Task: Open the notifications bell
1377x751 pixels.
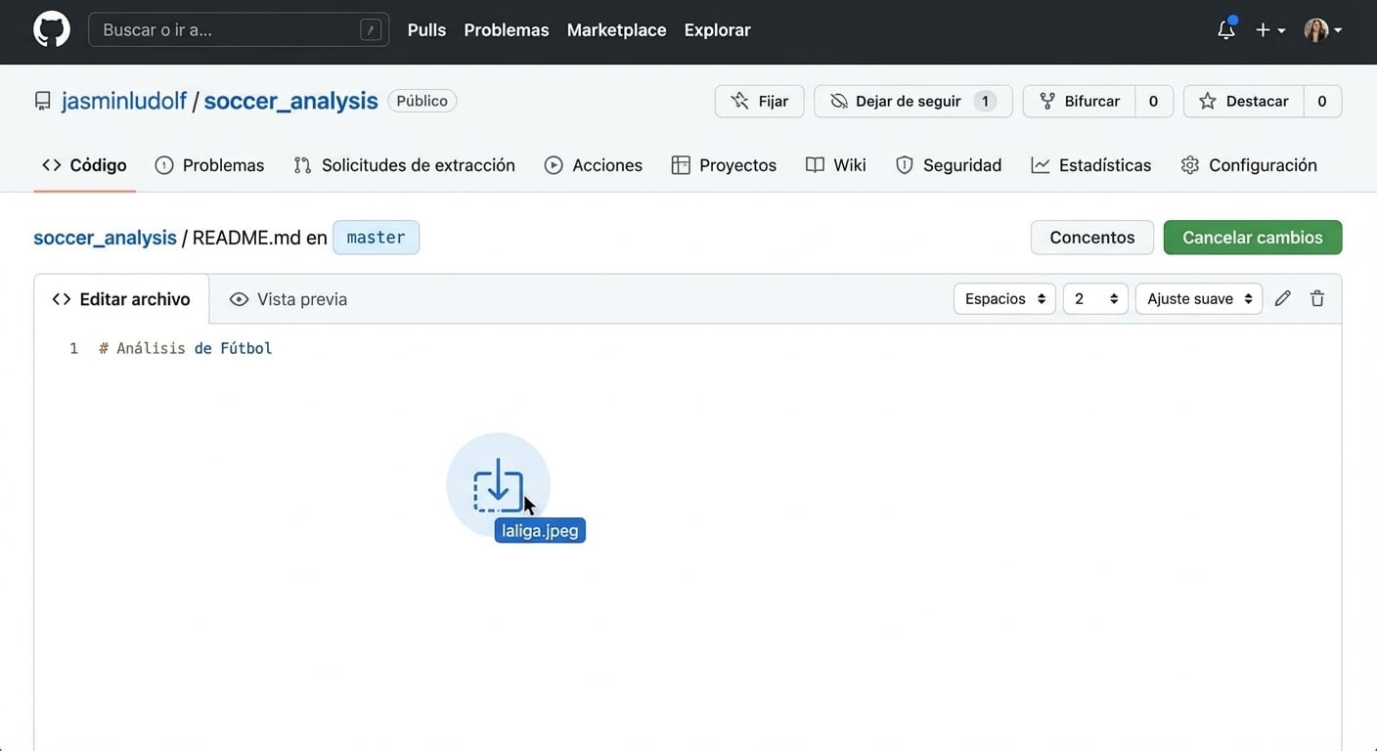Action: pyautogui.click(x=1226, y=29)
